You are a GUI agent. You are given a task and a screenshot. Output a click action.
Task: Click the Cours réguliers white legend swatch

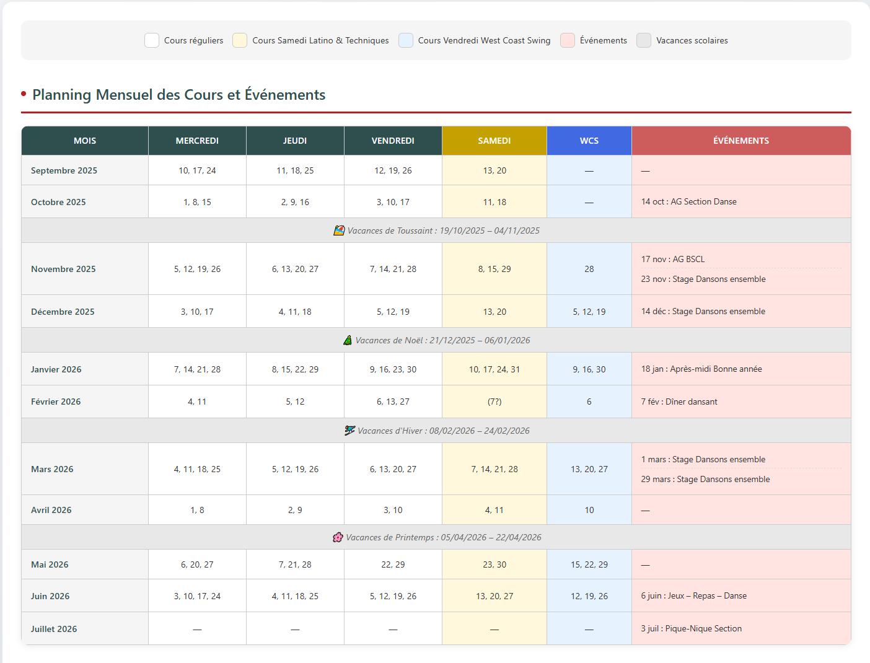[x=152, y=40]
